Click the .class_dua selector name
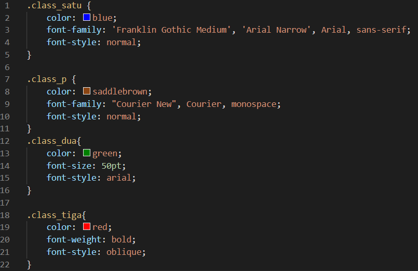418x271 pixels. point(52,141)
